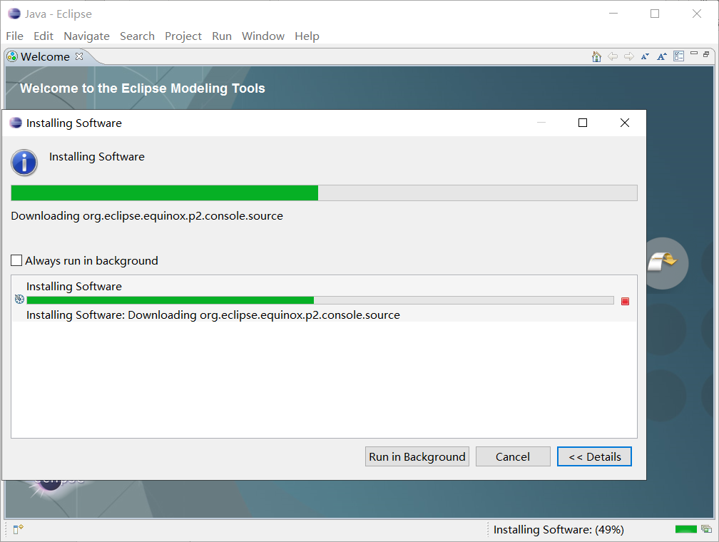Open the Search menu

click(x=137, y=36)
